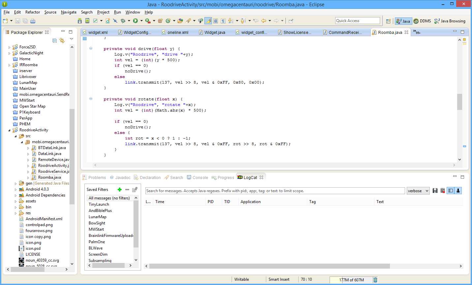Image resolution: width=472 pixels, height=285 pixels.
Task: Toggle Block Selection mode in the toolbar
Action: click(216, 21)
